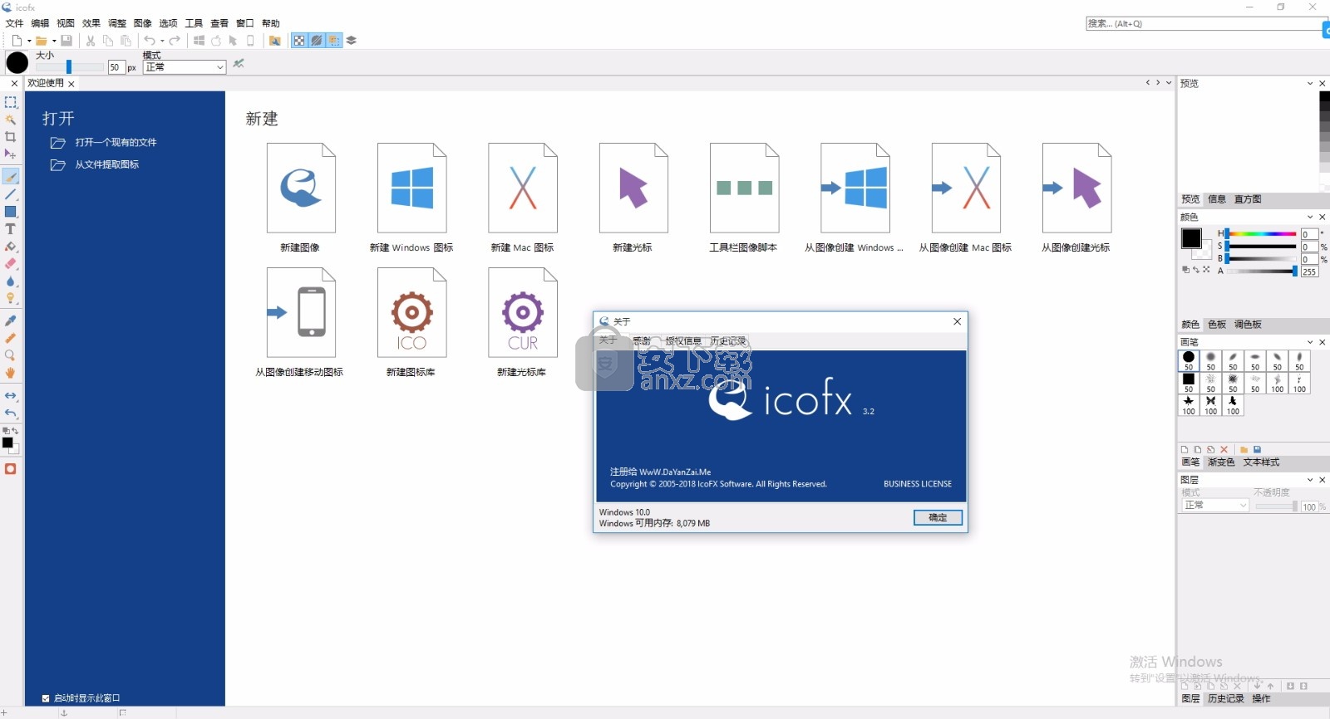
Task: Click the Windows icon toolbar button
Action: [199, 40]
